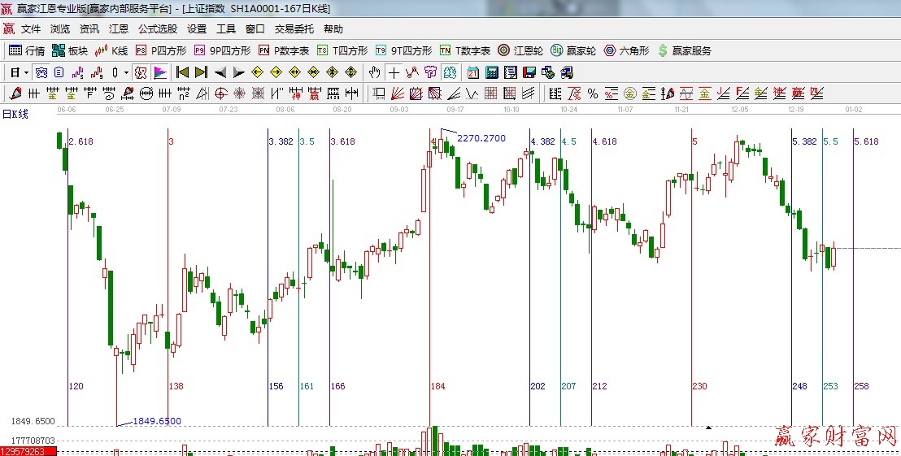Open the 交易委托 menu
Image resolution: width=901 pixels, height=456 pixels.
294,29
